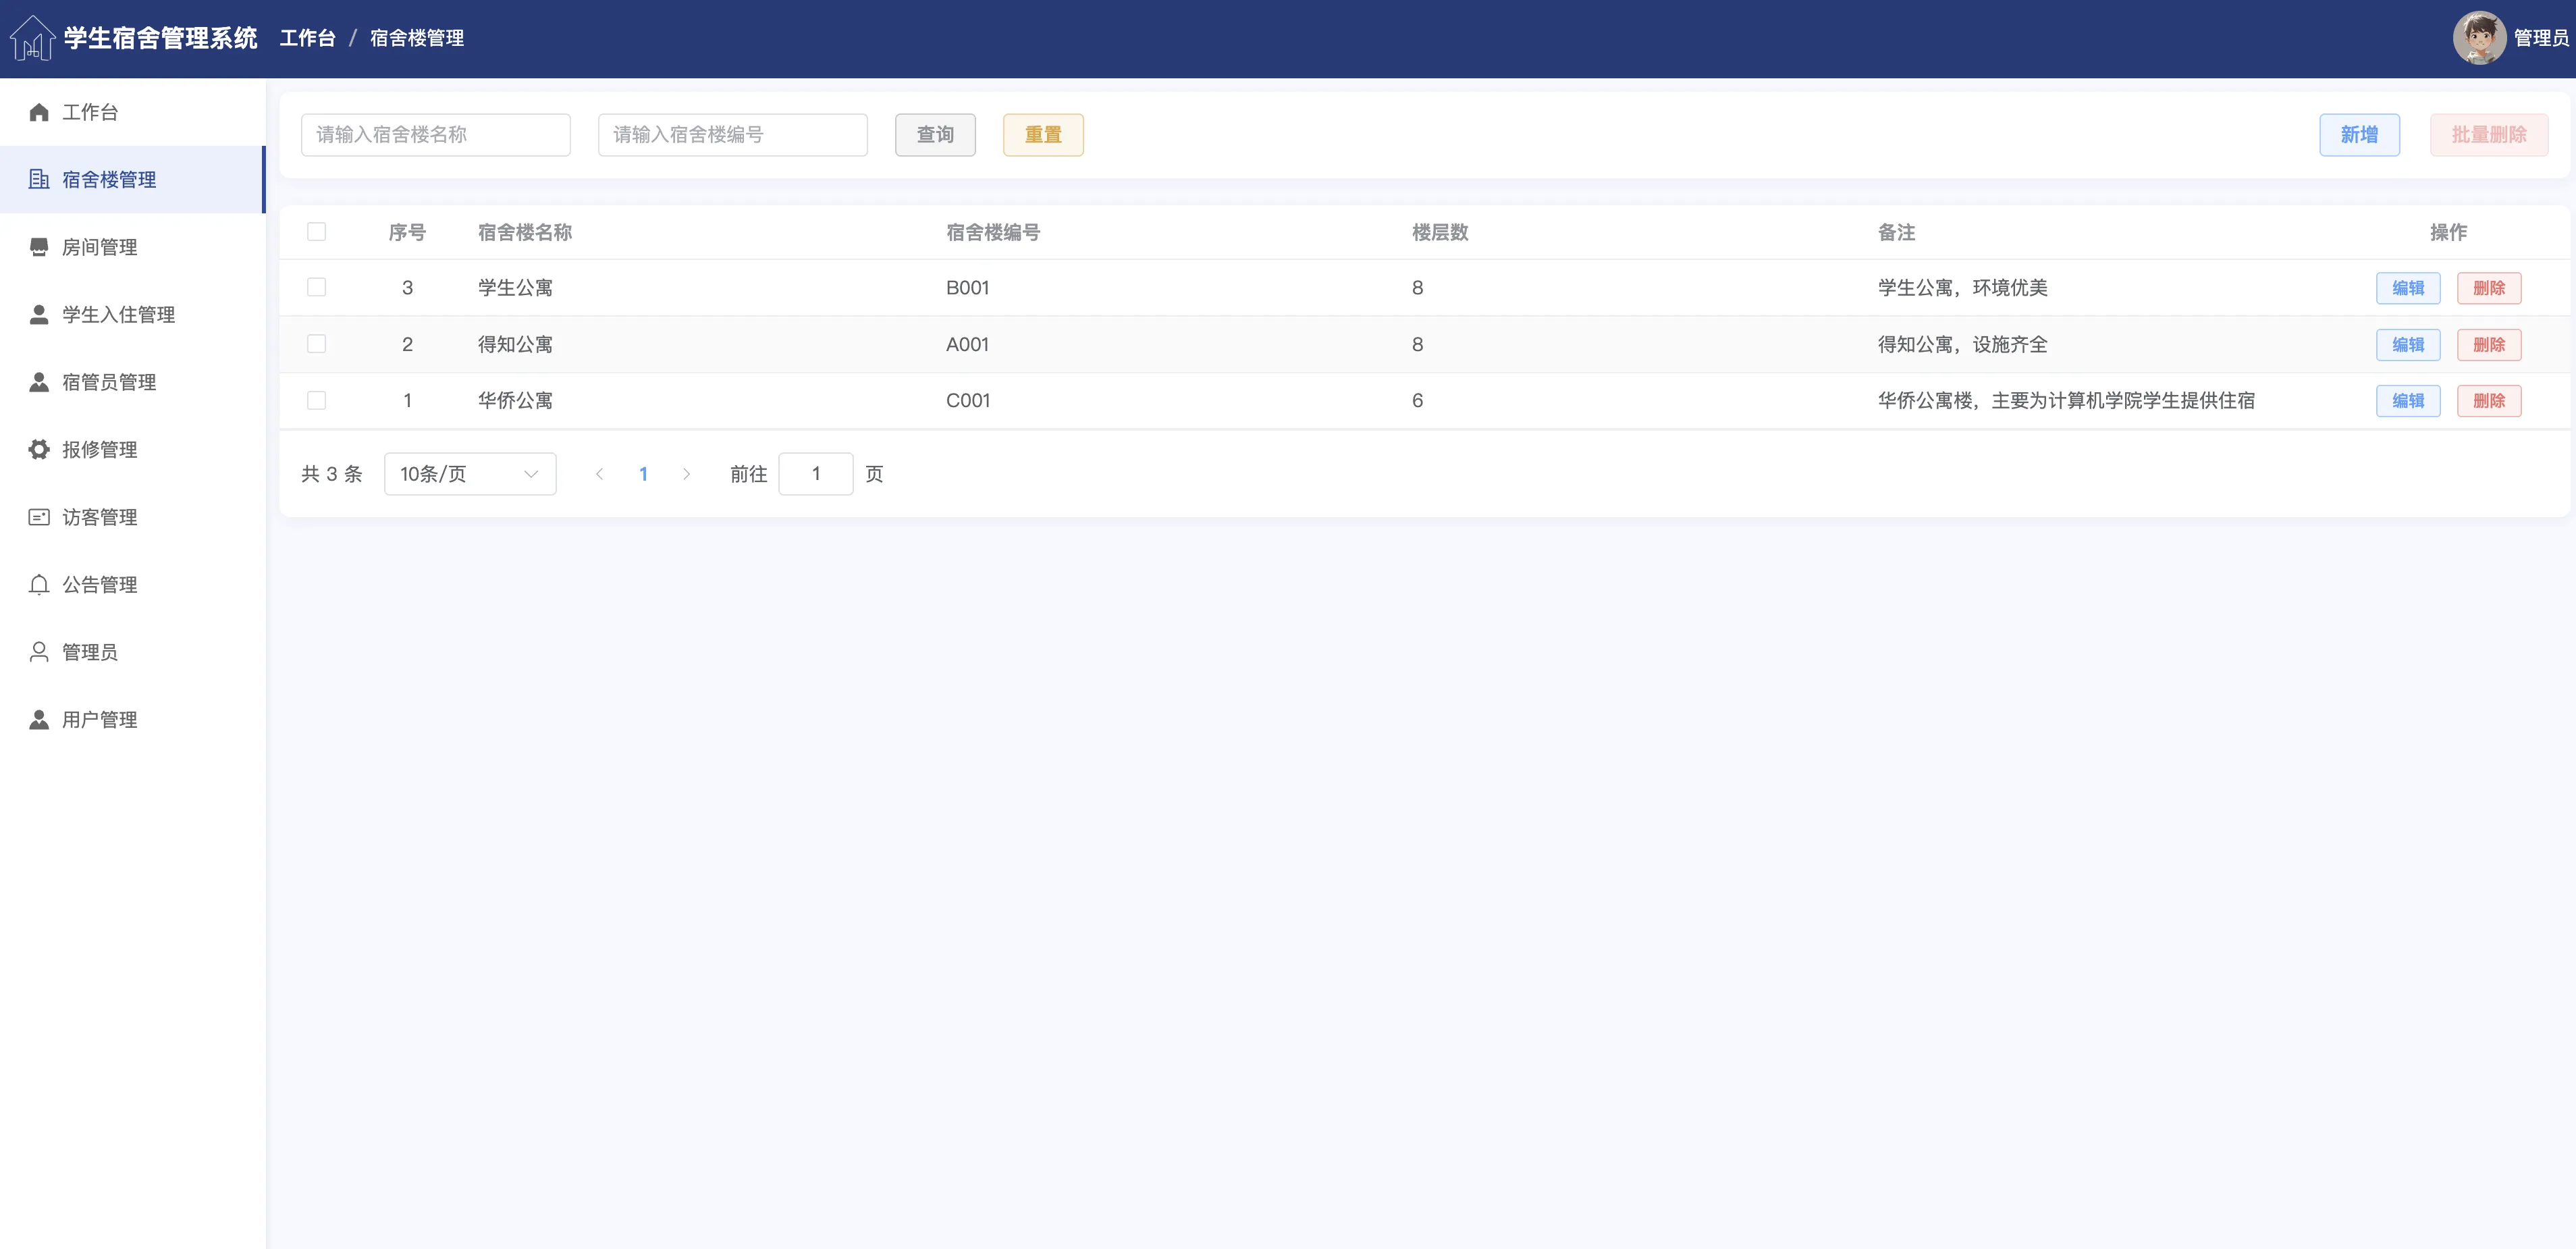Focus the 请输入宿舍楼名称 search field

(435, 135)
